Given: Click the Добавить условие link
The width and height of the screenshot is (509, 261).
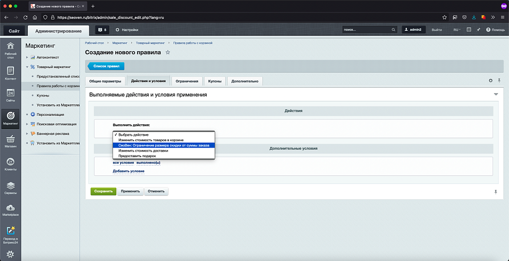Looking at the screenshot, I should coord(128,171).
